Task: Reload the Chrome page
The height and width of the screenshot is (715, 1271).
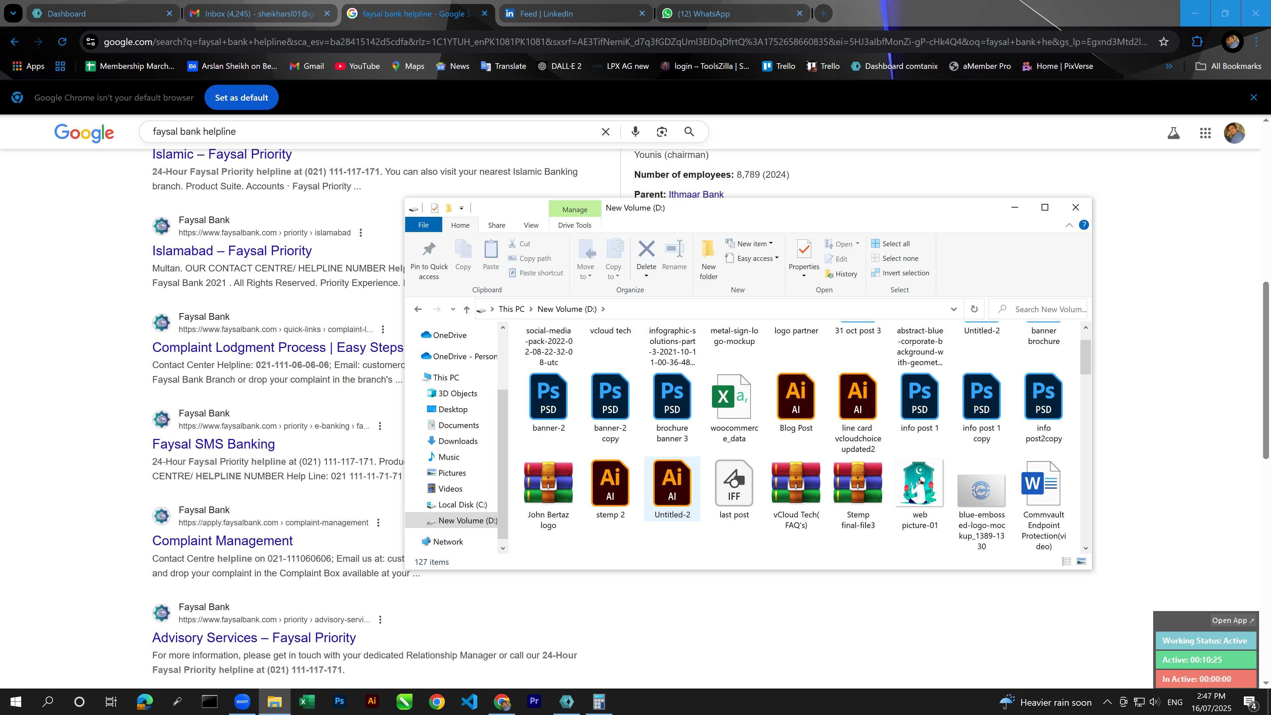Action: coord(62,41)
